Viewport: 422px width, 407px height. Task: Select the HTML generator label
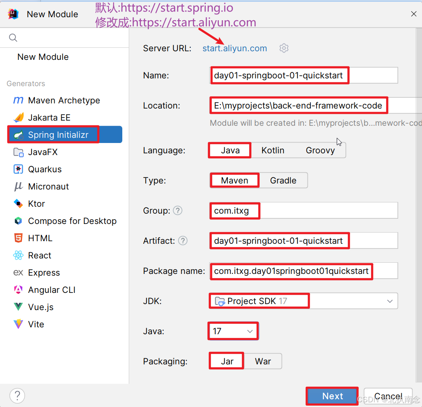click(40, 238)
